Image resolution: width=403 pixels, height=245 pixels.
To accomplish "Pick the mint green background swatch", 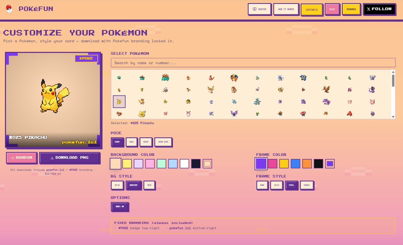I will point(162,164).
